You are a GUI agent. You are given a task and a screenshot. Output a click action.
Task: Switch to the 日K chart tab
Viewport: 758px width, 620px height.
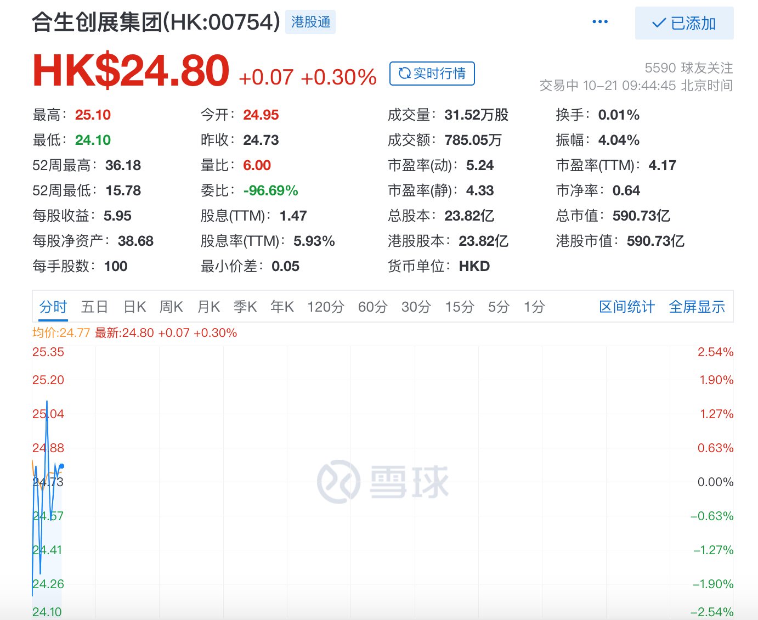pyautogui.click(x=135, y=307)
